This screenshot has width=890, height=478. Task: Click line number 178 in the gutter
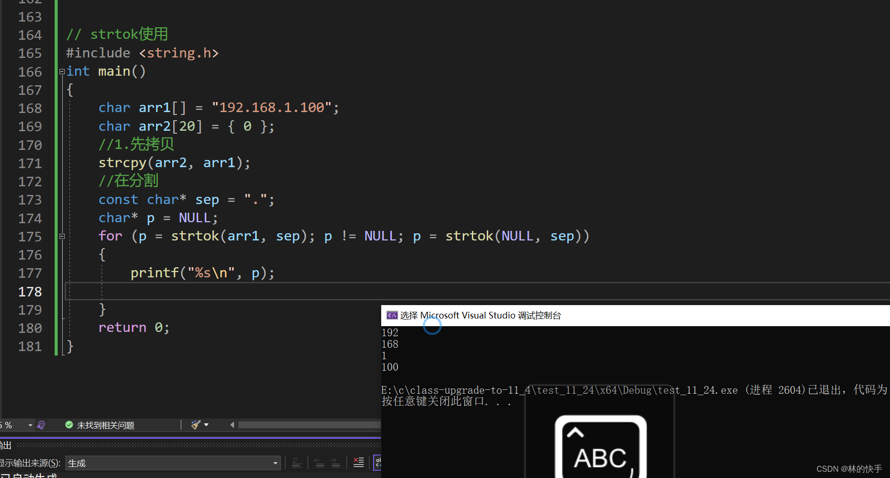coord(30,292)
